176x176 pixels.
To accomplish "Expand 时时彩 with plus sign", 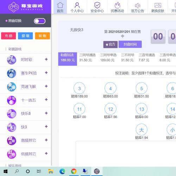I will click(x=46, y=59).
